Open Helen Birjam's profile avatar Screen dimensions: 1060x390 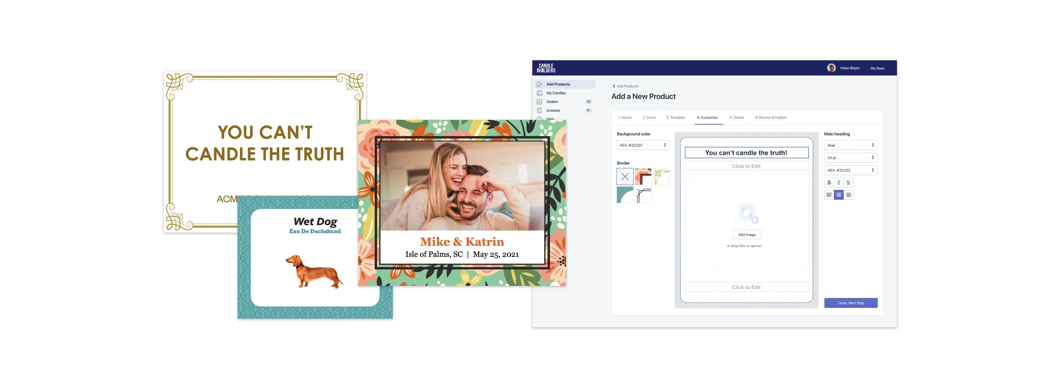831,68
